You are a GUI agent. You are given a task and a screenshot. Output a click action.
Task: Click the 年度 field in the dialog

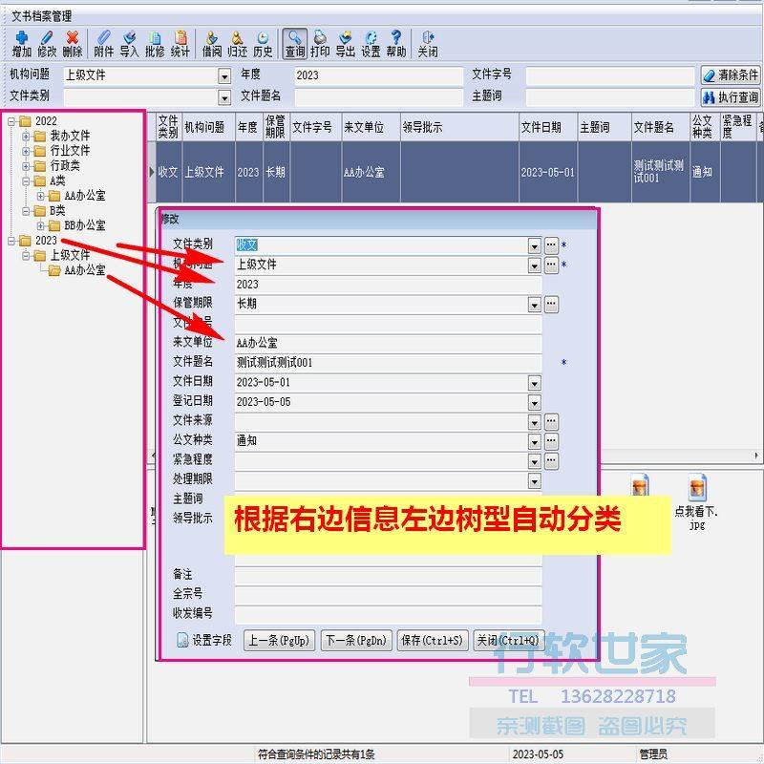pyautogui.click(x=388, y=285)
